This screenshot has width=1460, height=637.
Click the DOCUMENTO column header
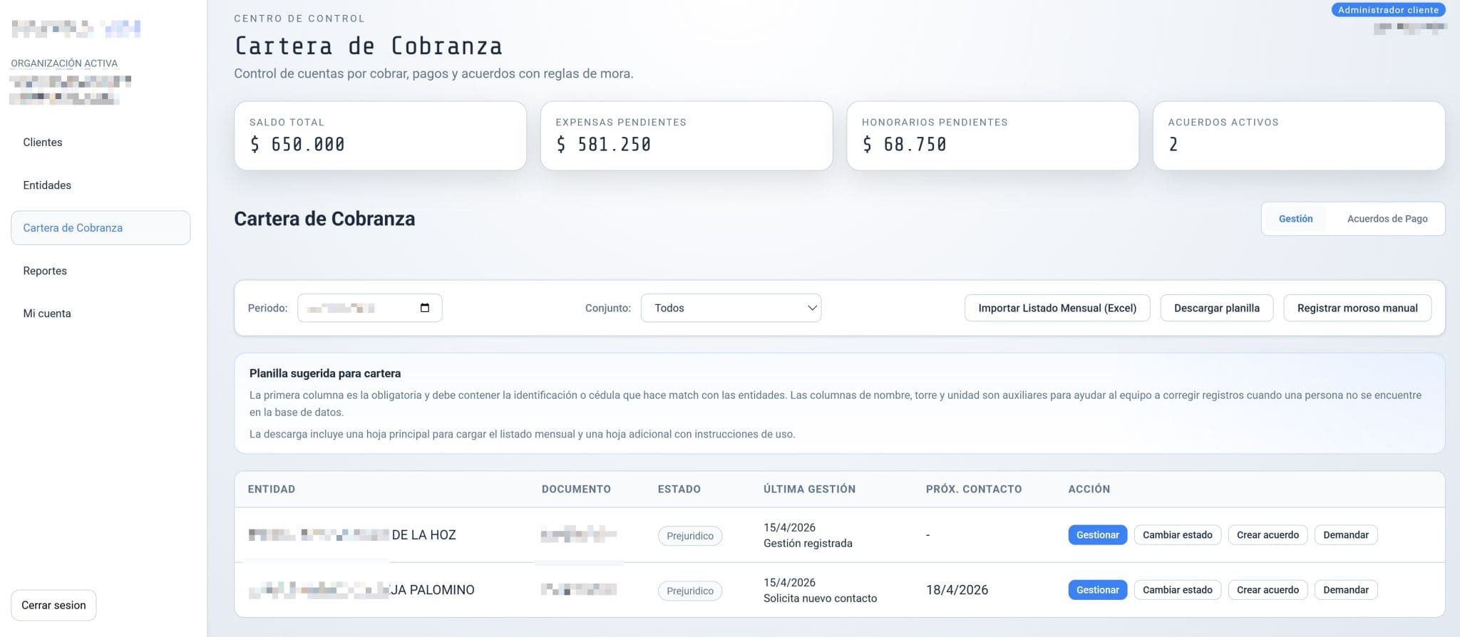pyautogui.click(x=576, y=490)
